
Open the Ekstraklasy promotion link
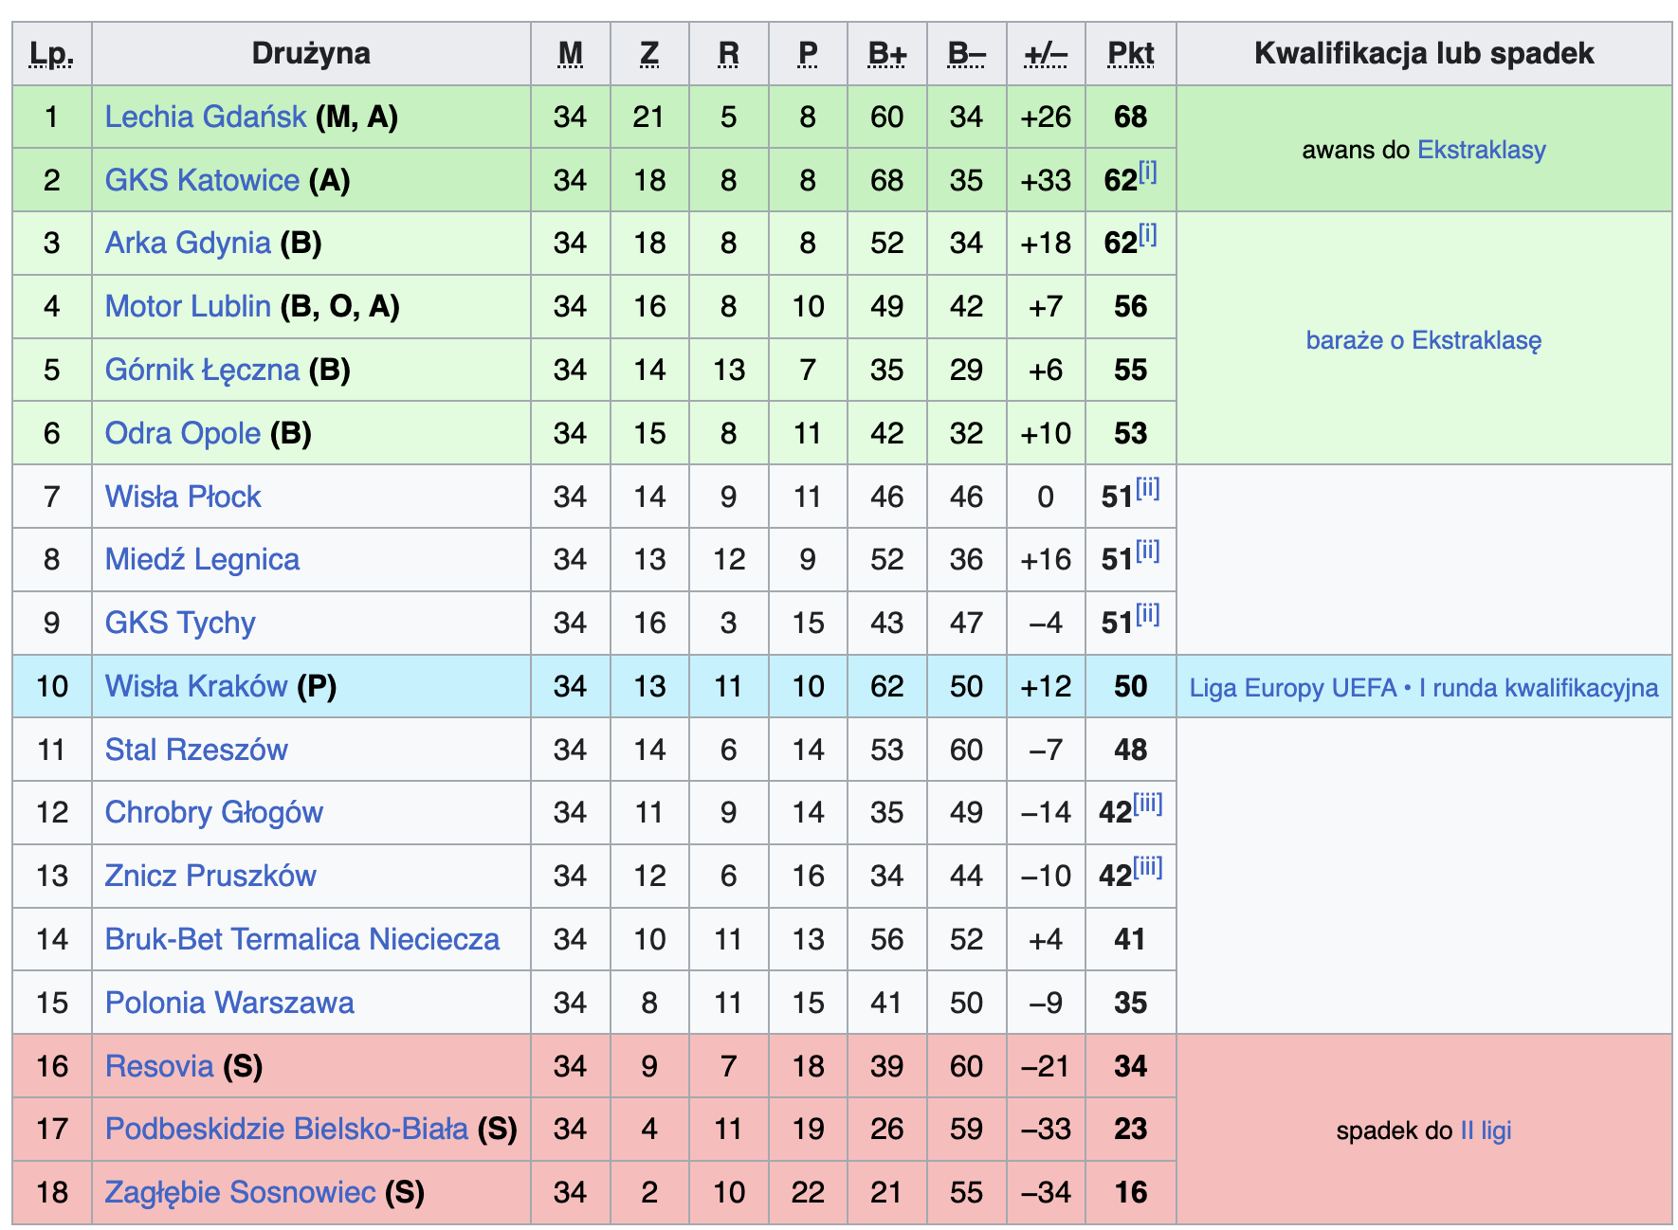[1481, 150]
